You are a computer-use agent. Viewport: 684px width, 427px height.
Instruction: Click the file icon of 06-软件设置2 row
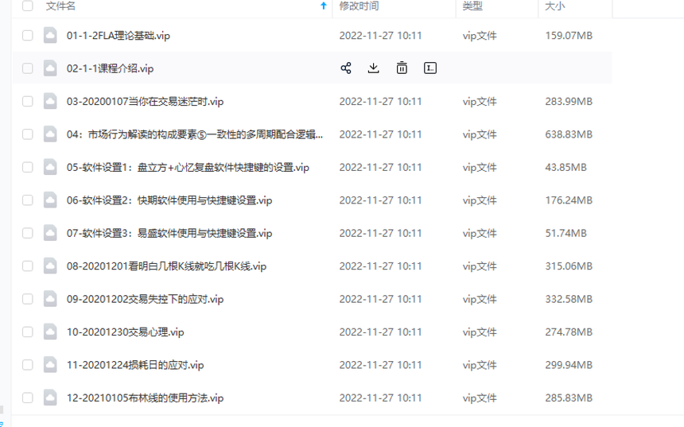(50, 200)
